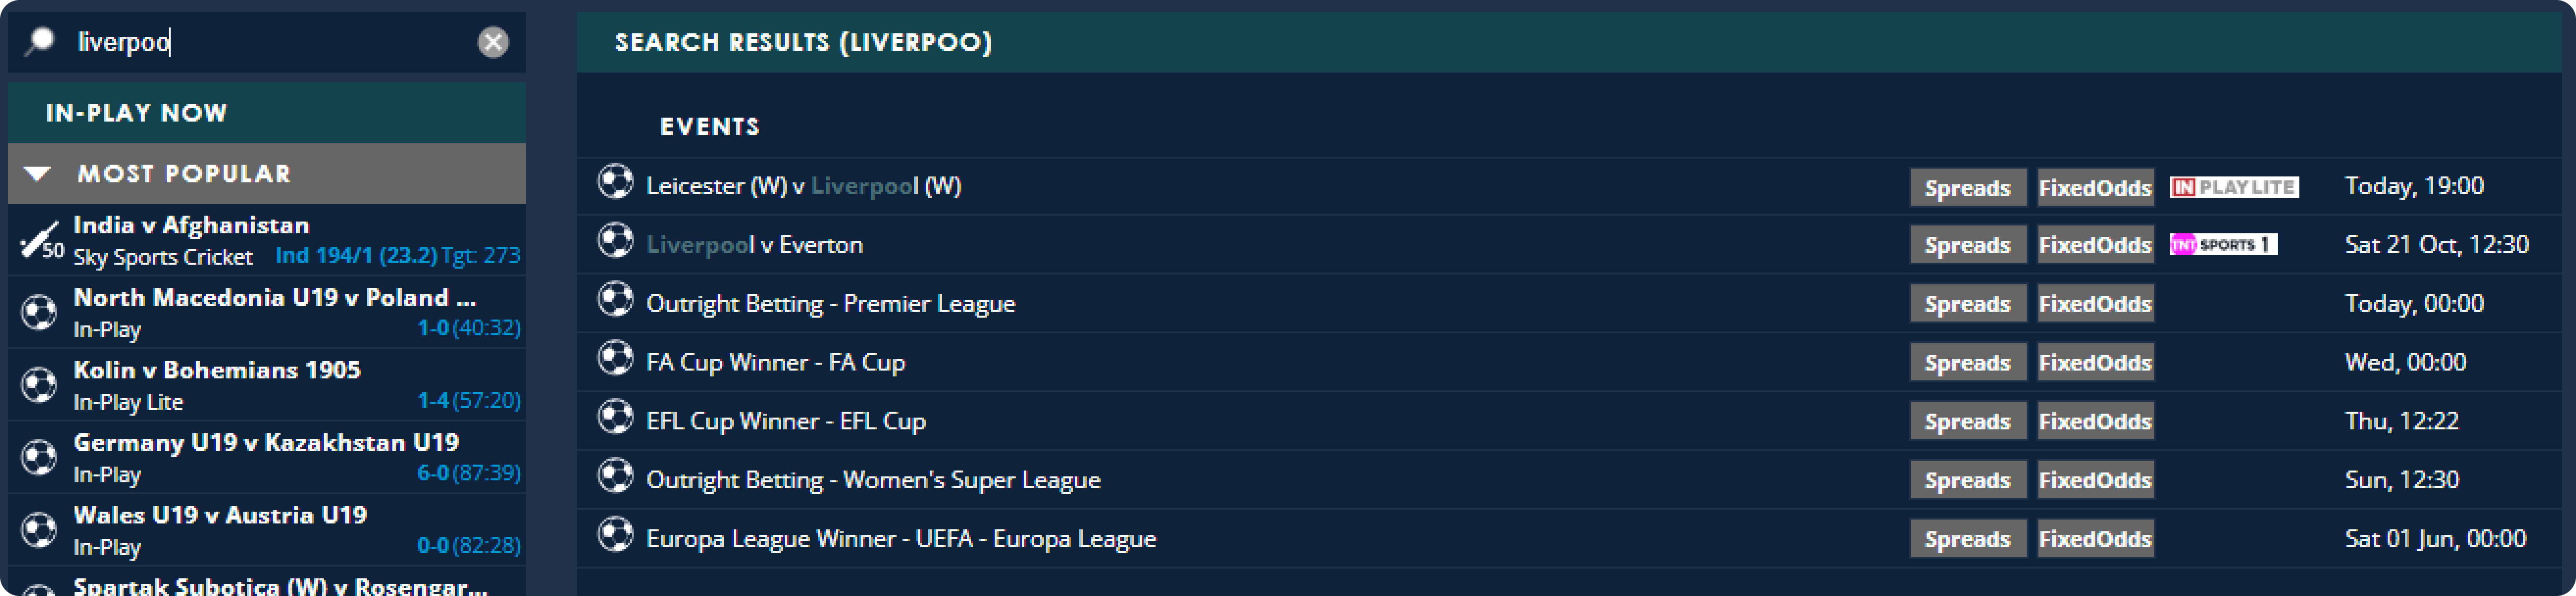This screenshot has height=596, width=2576.
Task: Click the search magnifier icon
Action: [40, 41]
